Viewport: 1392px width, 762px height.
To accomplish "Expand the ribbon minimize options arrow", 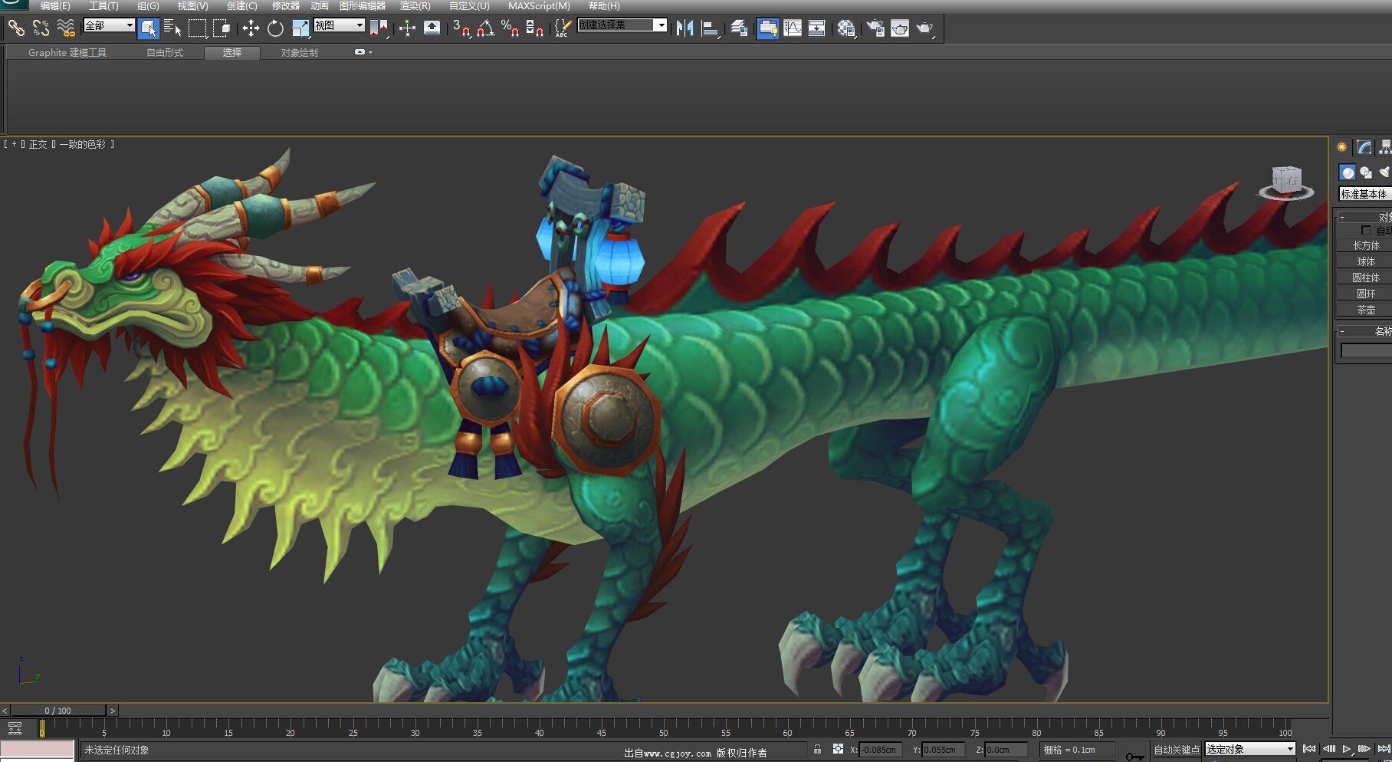I will tap(371, 52).
